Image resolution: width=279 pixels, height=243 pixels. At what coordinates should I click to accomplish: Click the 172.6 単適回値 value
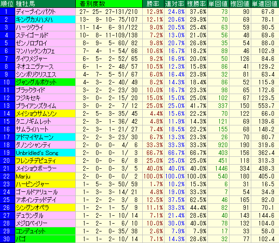pyautogui.click(x=267, y=90)
